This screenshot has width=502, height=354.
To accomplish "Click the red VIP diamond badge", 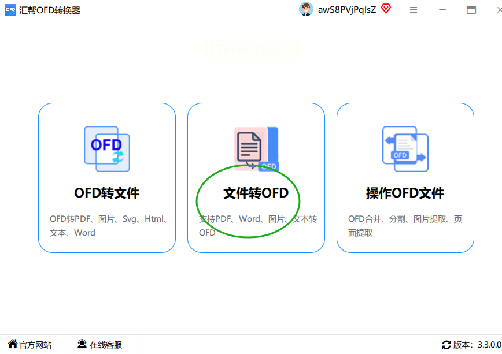I will [x=386, y=9].
